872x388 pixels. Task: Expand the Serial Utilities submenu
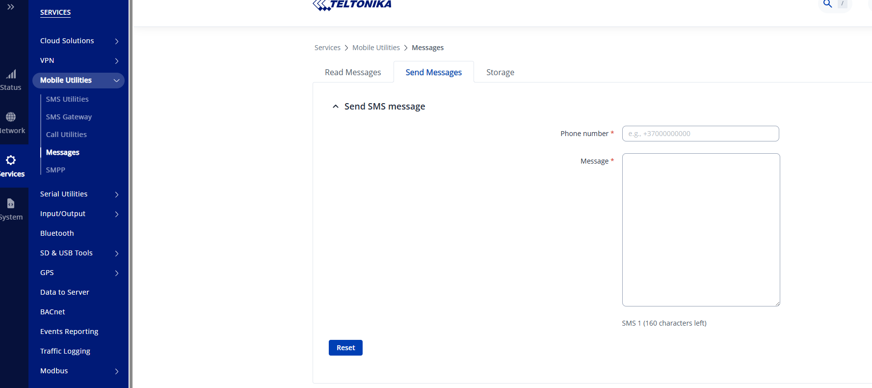tap(117, 194)
